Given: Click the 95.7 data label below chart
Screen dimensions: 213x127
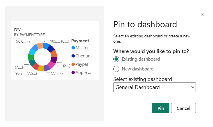Looking at the screenshot, I should pyautogui.click(x=20, y=73).
